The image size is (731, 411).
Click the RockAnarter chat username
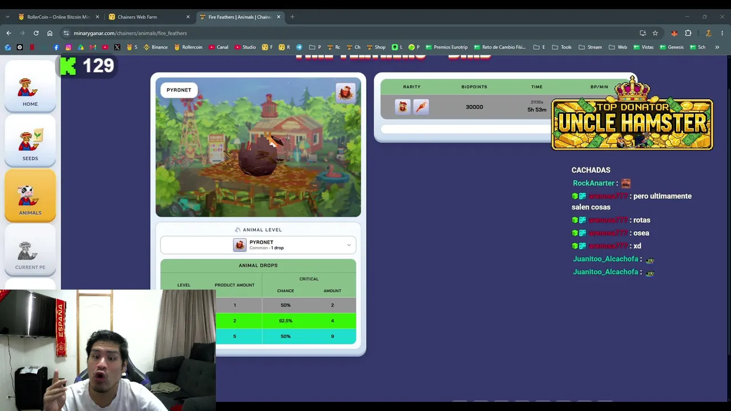click(593, 183)
